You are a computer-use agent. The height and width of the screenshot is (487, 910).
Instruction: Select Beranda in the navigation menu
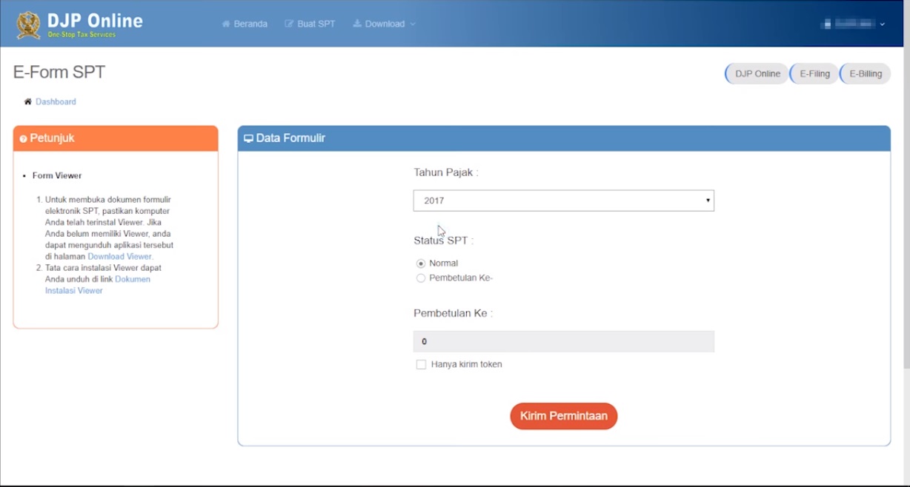tap(245, 23)
